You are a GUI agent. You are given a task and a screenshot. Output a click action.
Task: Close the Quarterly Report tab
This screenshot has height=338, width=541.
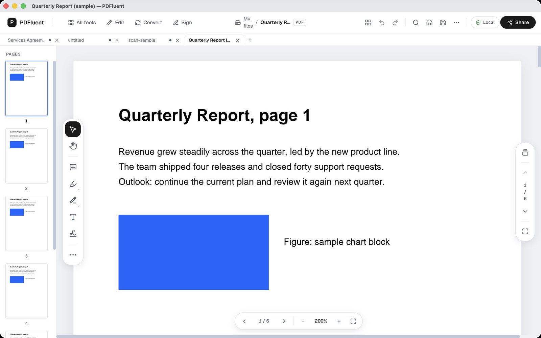[238, 40]
